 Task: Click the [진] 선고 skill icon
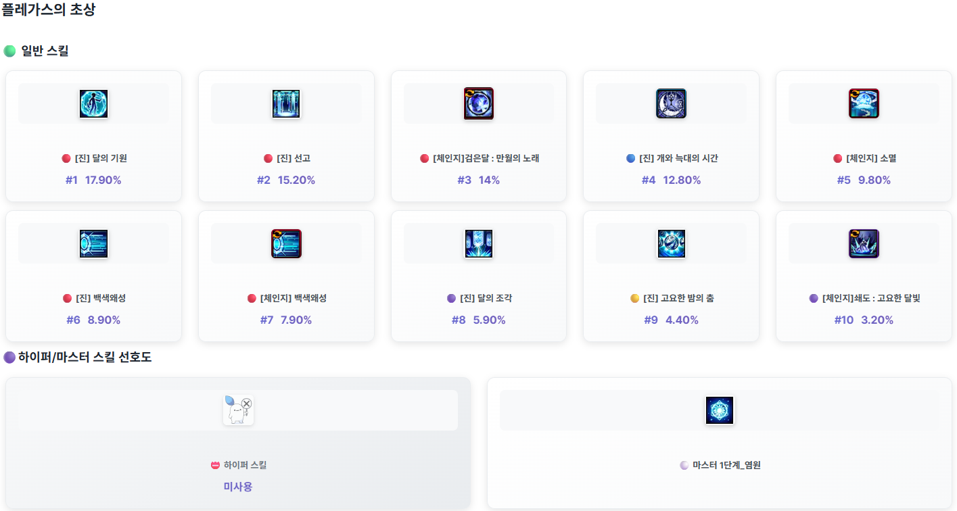coord(286,104)
